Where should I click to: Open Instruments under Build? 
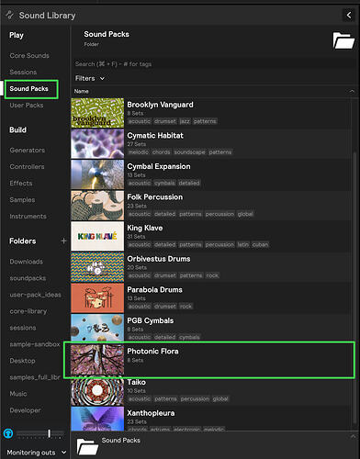28,216
